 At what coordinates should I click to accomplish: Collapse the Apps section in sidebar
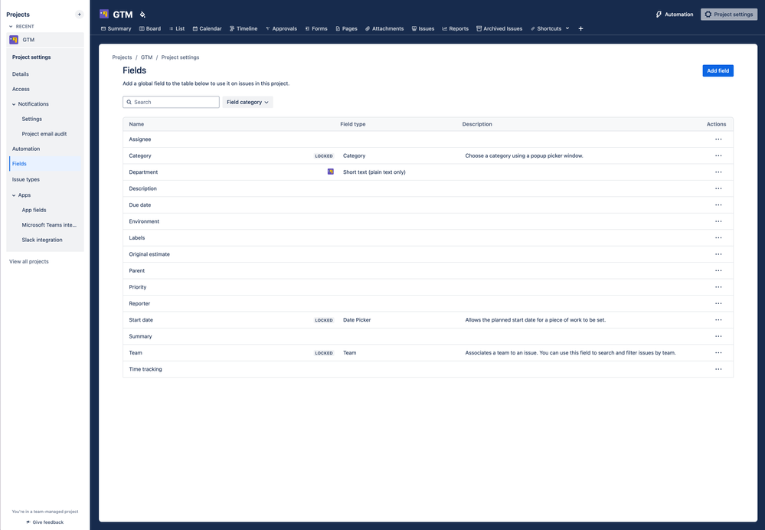[x=14, y=195]
